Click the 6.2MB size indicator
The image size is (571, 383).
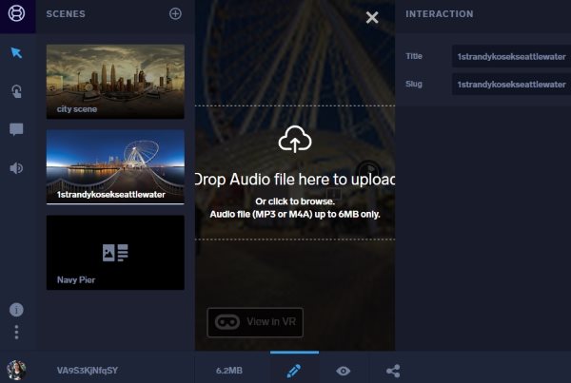pyautogui.click(x=229, y=371)
